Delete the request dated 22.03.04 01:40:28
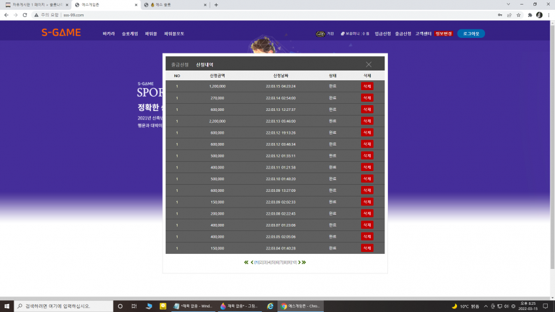 367,248
